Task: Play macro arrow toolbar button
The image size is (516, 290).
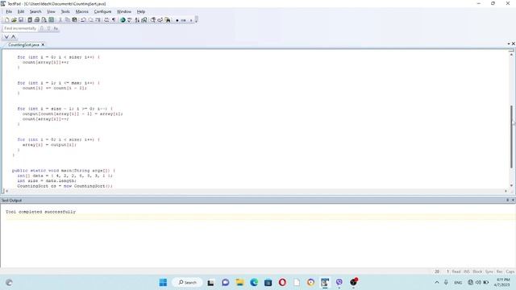Action: 191,20
